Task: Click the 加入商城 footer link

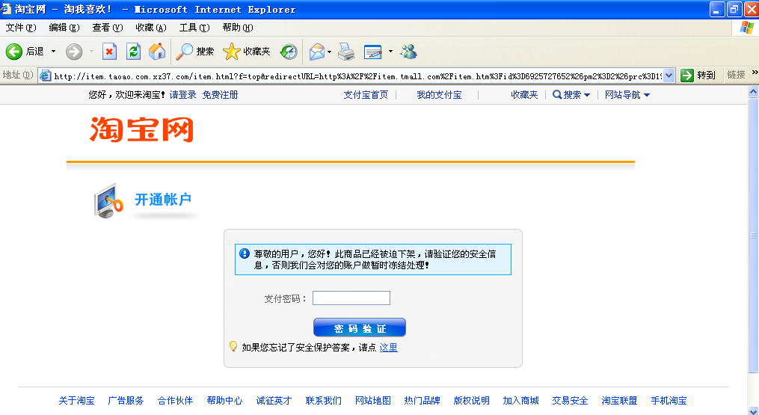Action: click(521, 401)
